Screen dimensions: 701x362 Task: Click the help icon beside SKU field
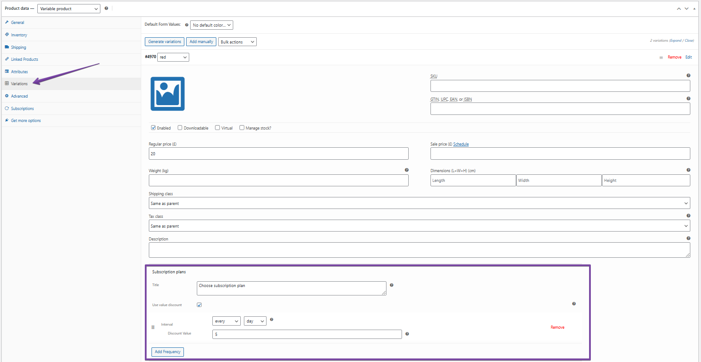click(x=688, y=75)
